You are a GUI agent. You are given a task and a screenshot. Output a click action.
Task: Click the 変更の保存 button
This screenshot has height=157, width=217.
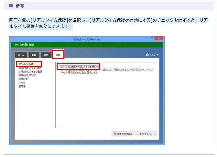(x=123, y=134)
